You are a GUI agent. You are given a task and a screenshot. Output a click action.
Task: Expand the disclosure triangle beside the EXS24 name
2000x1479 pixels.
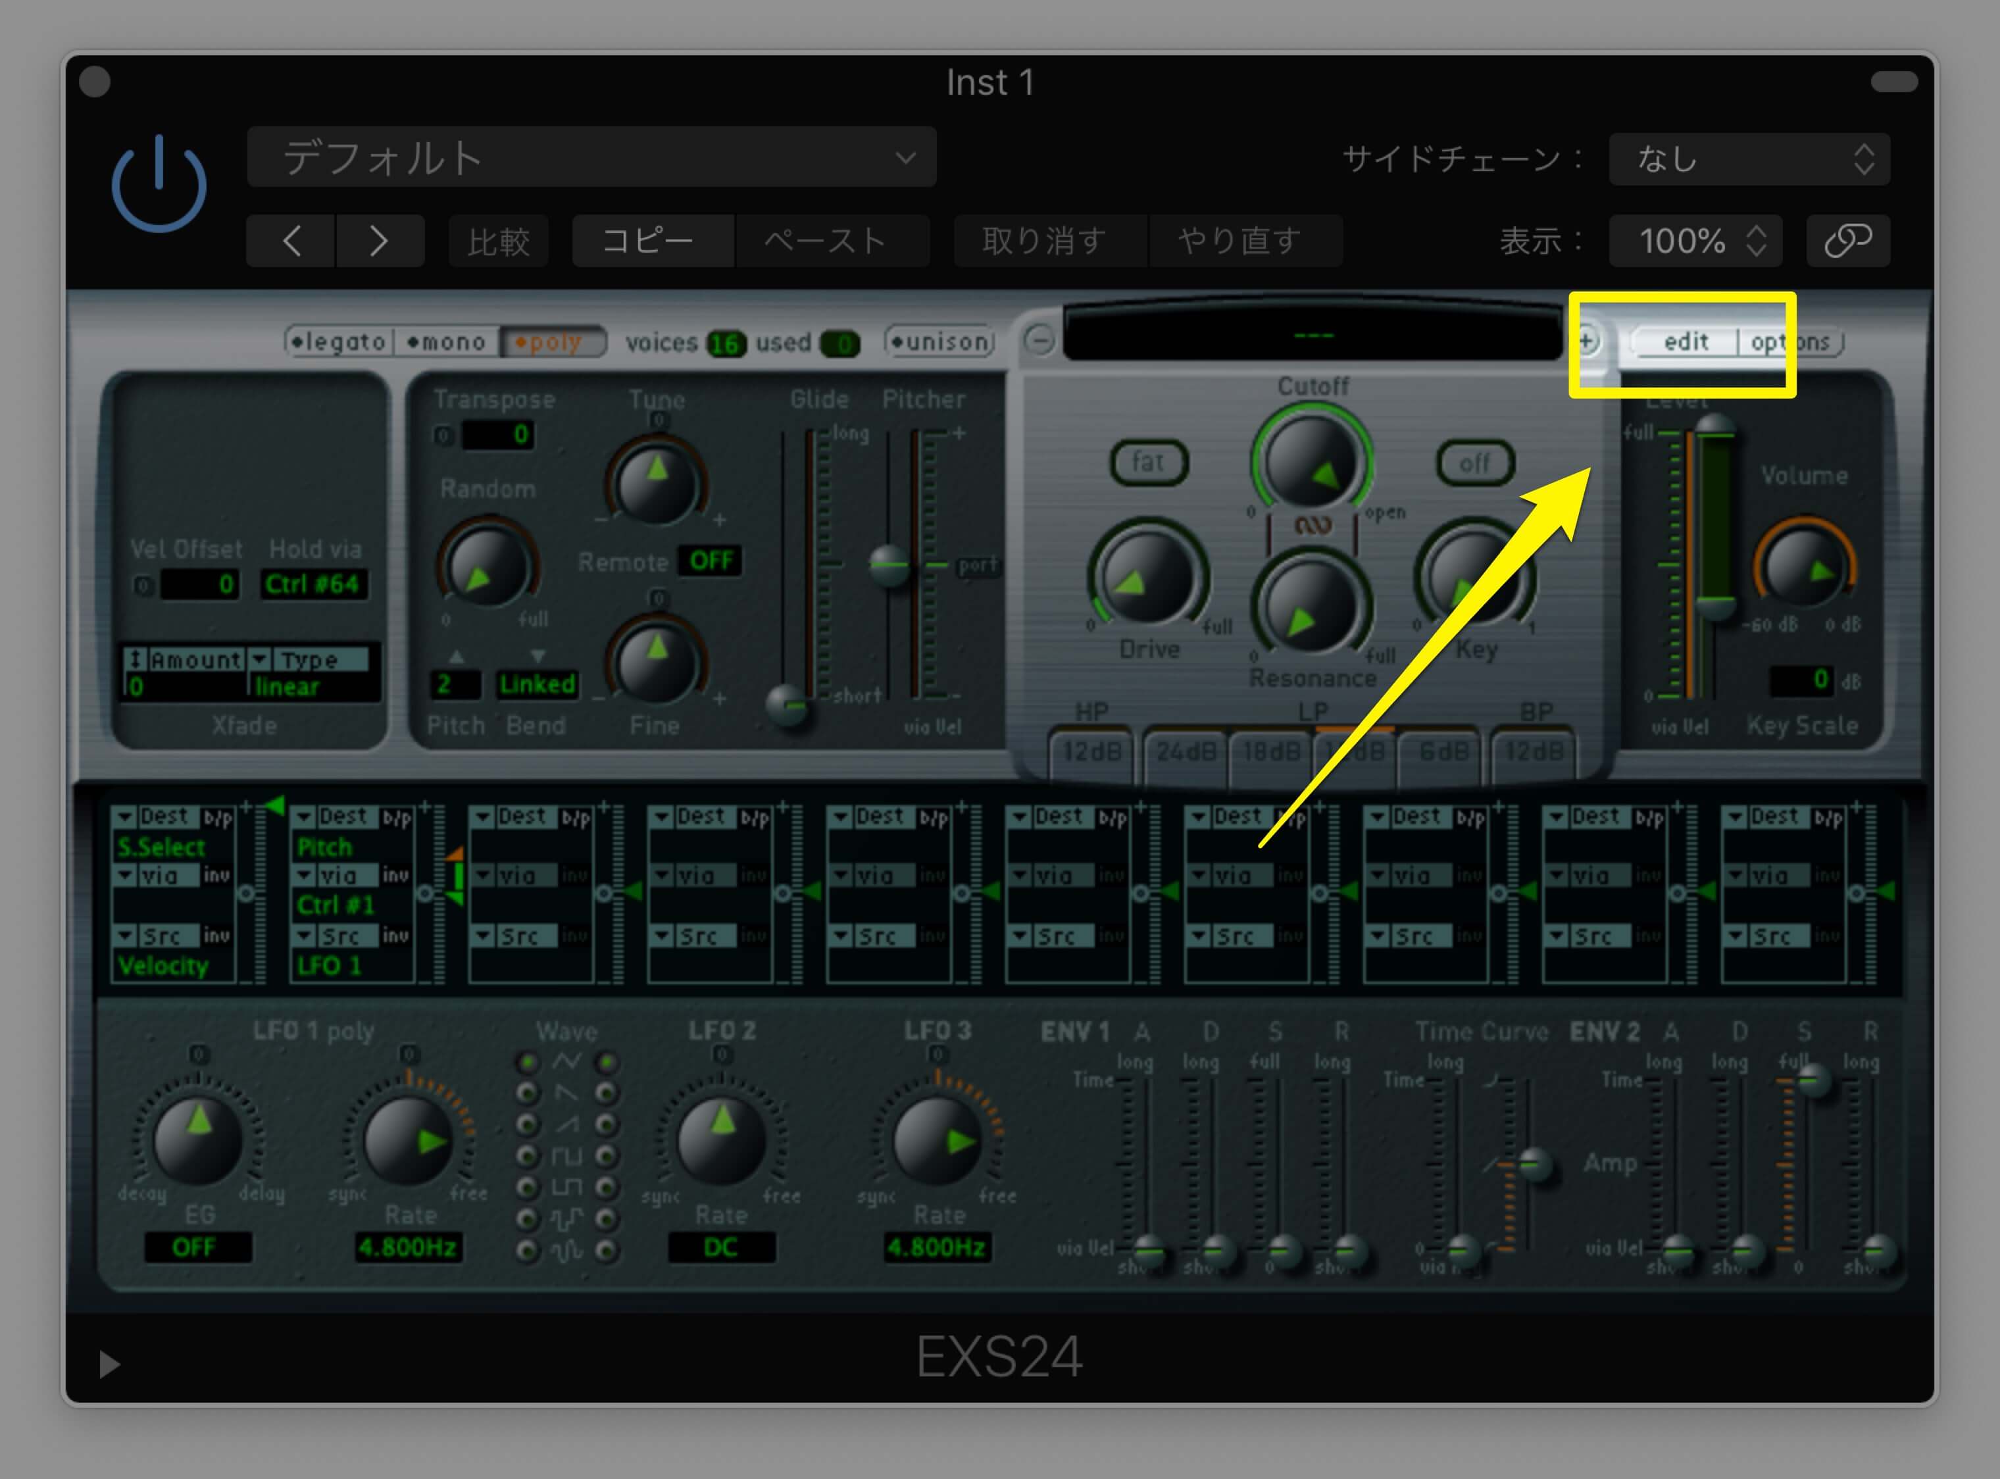pyautogui.click(x=109, y=1365)
